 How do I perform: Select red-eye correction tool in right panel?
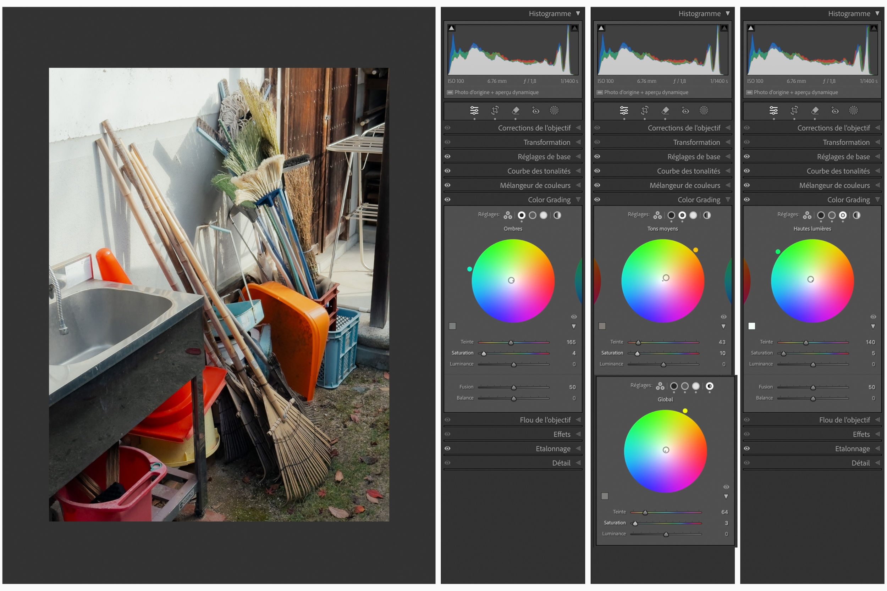[835, 110]
